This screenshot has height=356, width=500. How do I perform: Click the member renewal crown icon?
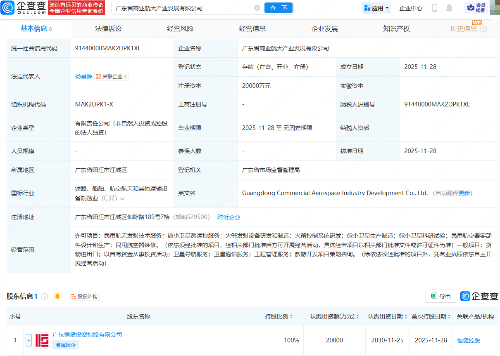tap(470, 8)
